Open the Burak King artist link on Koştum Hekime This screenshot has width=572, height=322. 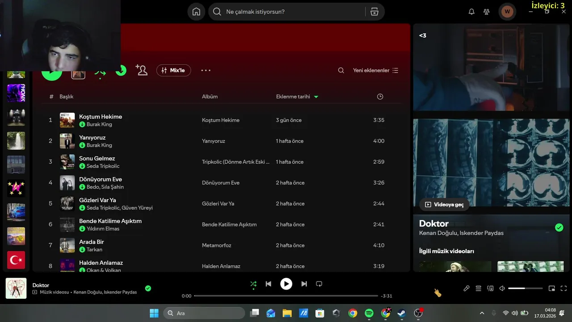pos(99,124)
